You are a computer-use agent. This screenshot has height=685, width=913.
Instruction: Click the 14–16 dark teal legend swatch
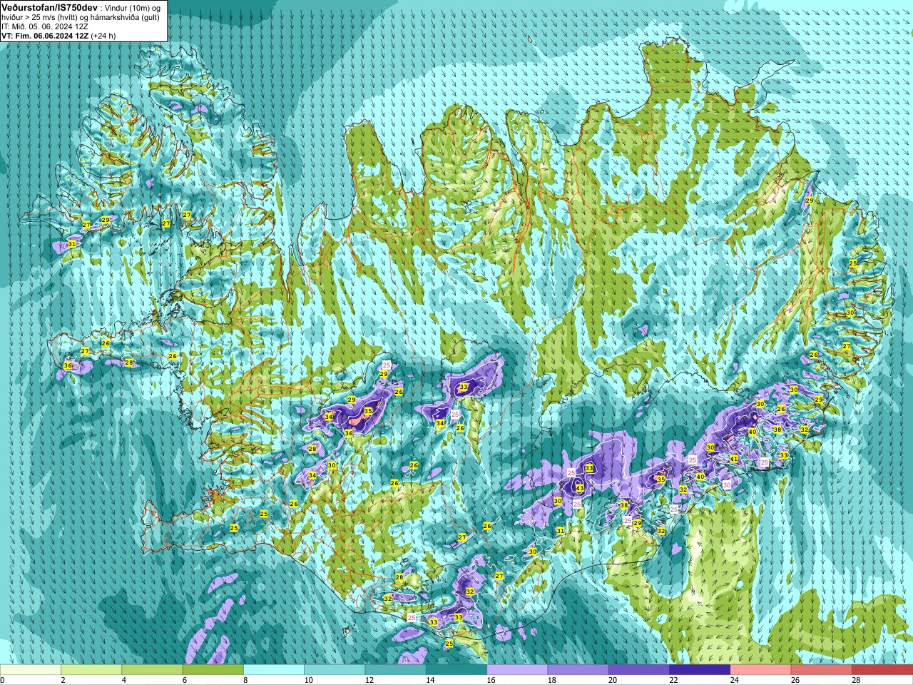456,670
